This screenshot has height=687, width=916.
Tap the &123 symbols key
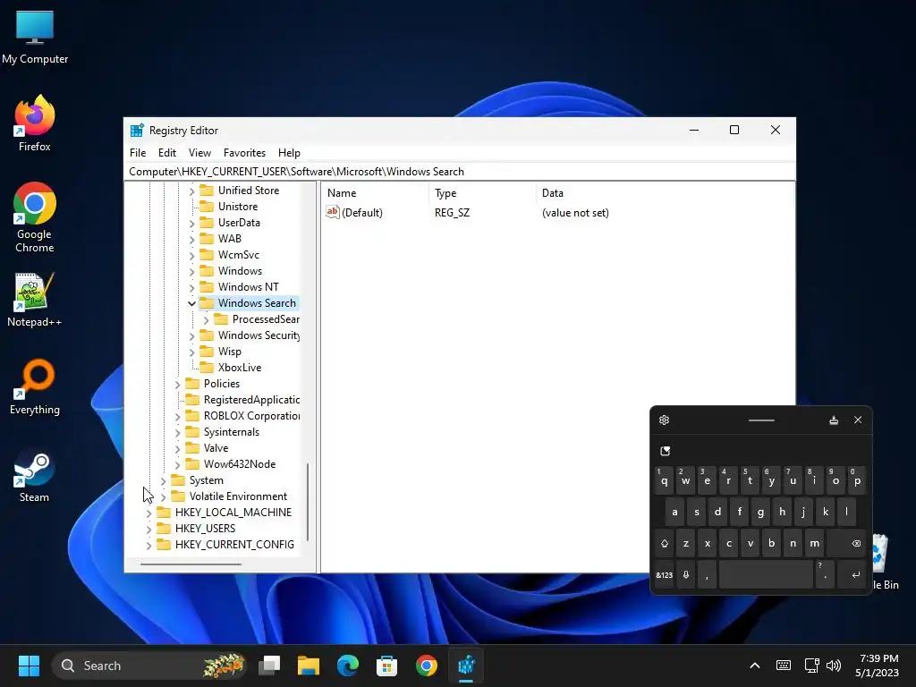665,575
